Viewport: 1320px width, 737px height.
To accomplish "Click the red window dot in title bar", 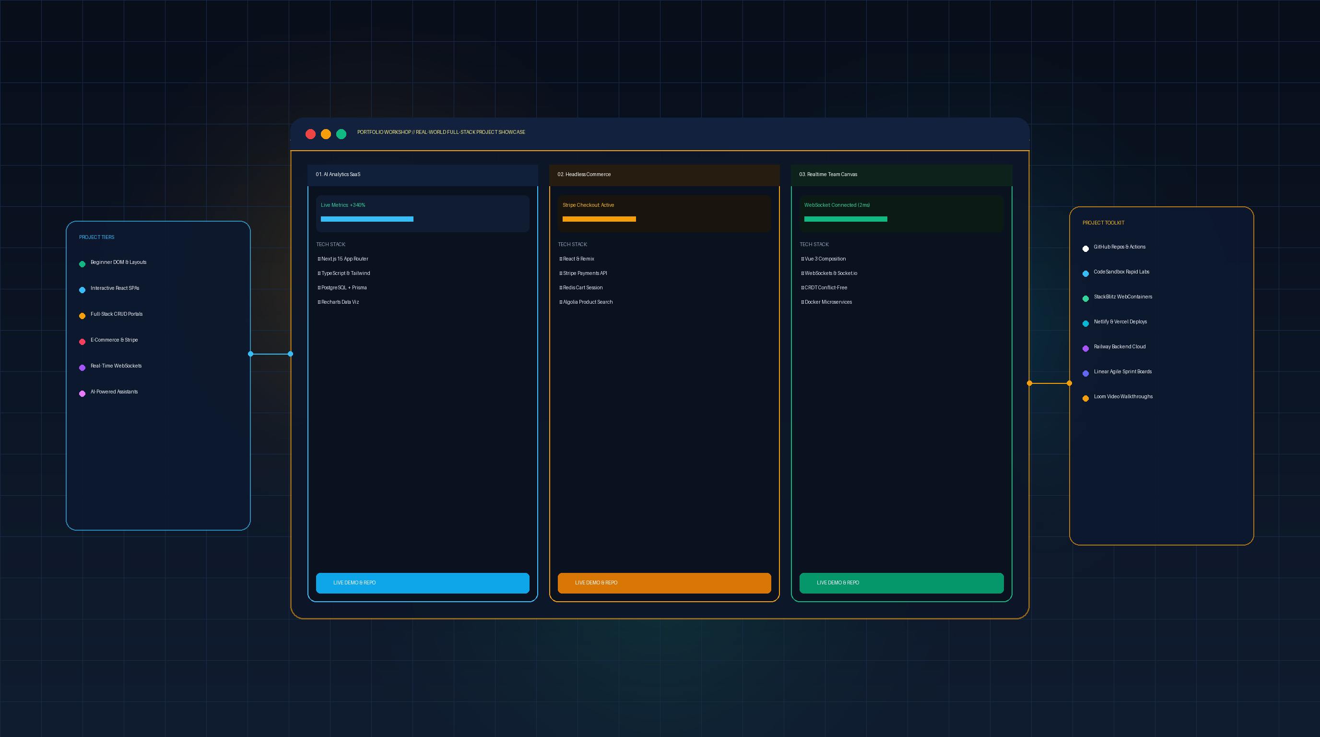I will point(310,134).
